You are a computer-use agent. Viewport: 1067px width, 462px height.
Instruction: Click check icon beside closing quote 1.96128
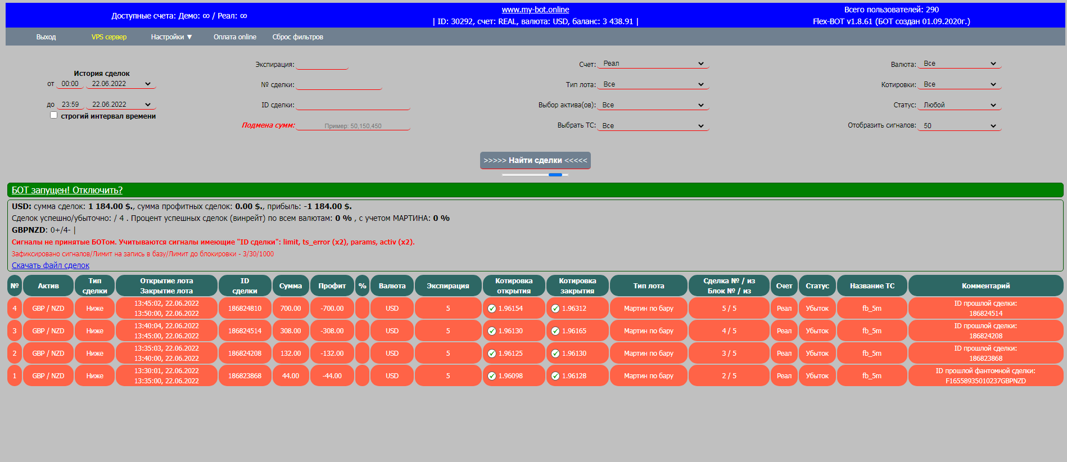(555, 376)
